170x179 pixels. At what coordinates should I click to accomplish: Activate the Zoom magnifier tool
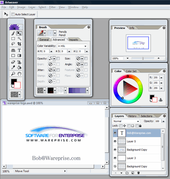pyautogui.click(x=13, y=74)
